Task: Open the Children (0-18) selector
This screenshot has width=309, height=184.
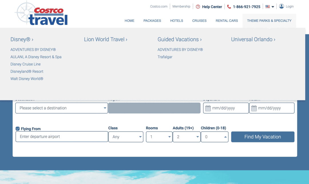Action: 214,137
